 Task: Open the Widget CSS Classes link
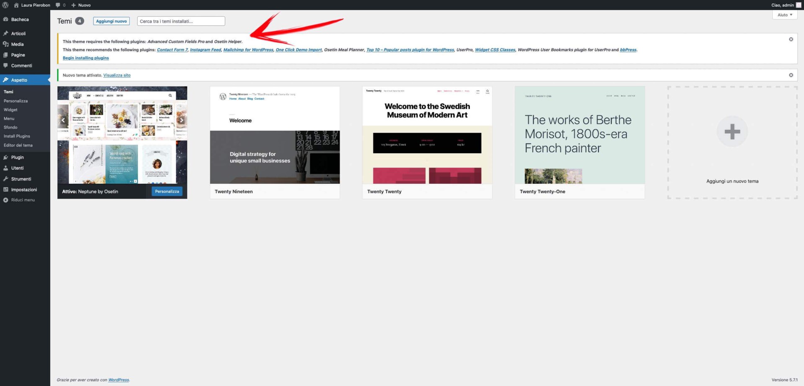pos(495,50)
